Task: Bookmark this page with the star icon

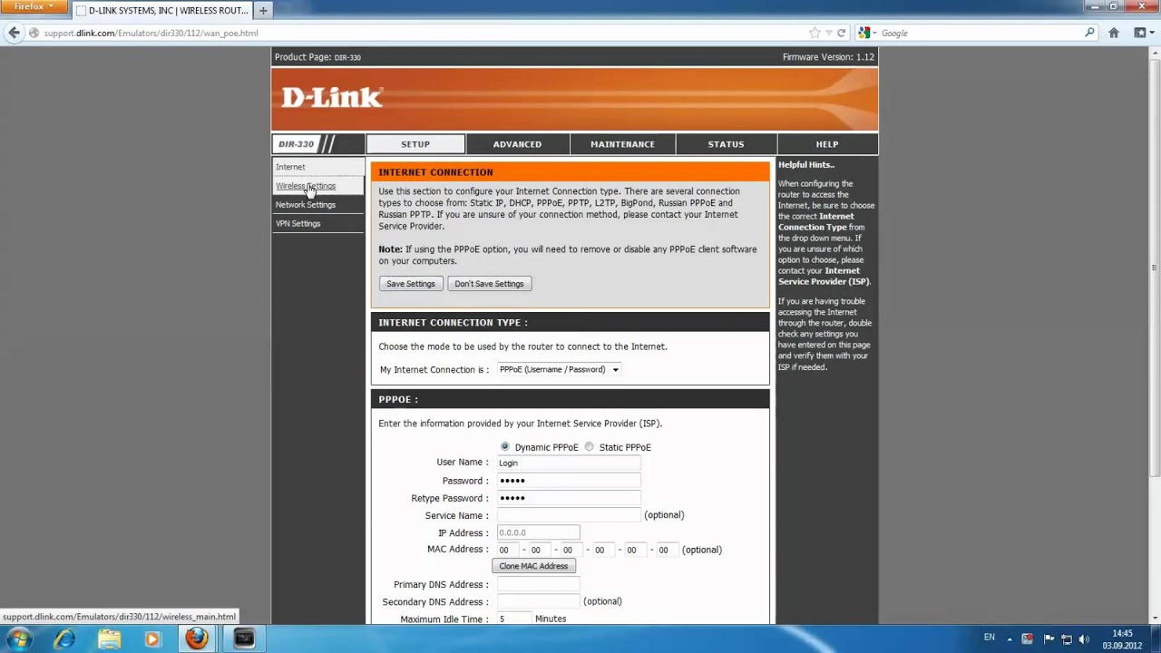Action: 815,33
